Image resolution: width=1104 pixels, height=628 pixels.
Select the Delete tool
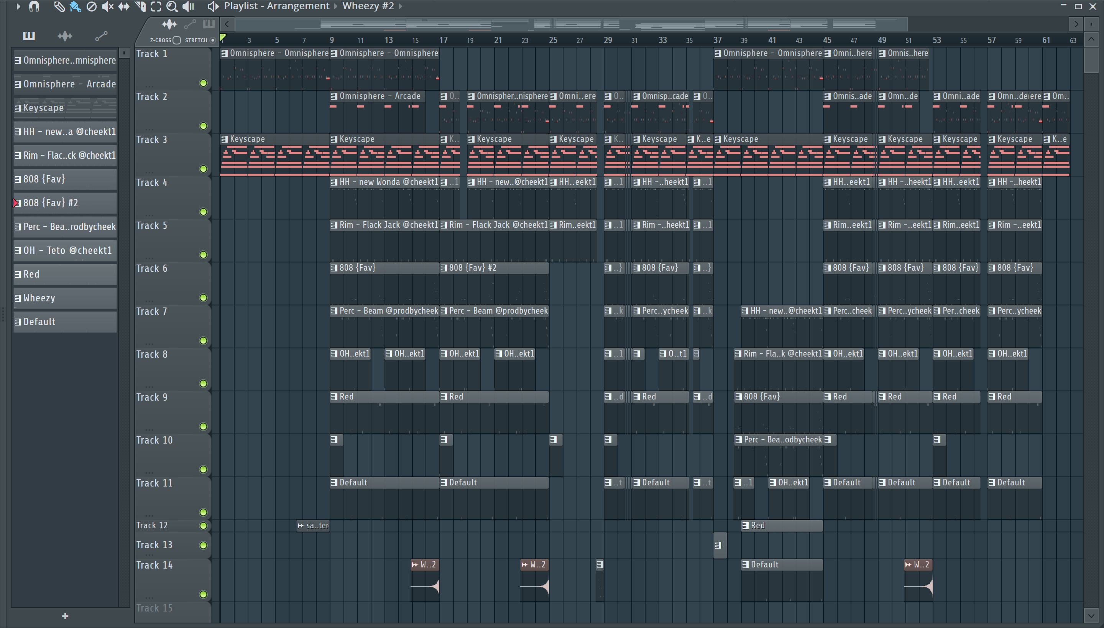pyautogui.click(x=91, y=6)
